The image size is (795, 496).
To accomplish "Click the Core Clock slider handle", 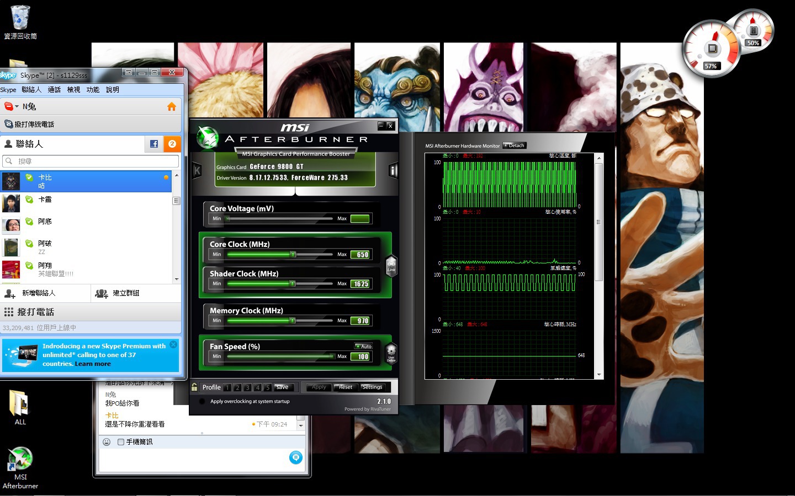I will coord(293,255).
